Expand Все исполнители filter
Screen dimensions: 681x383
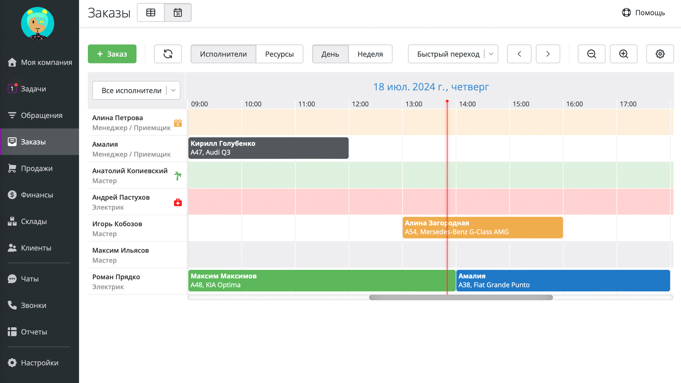click(x=136, y=90)
